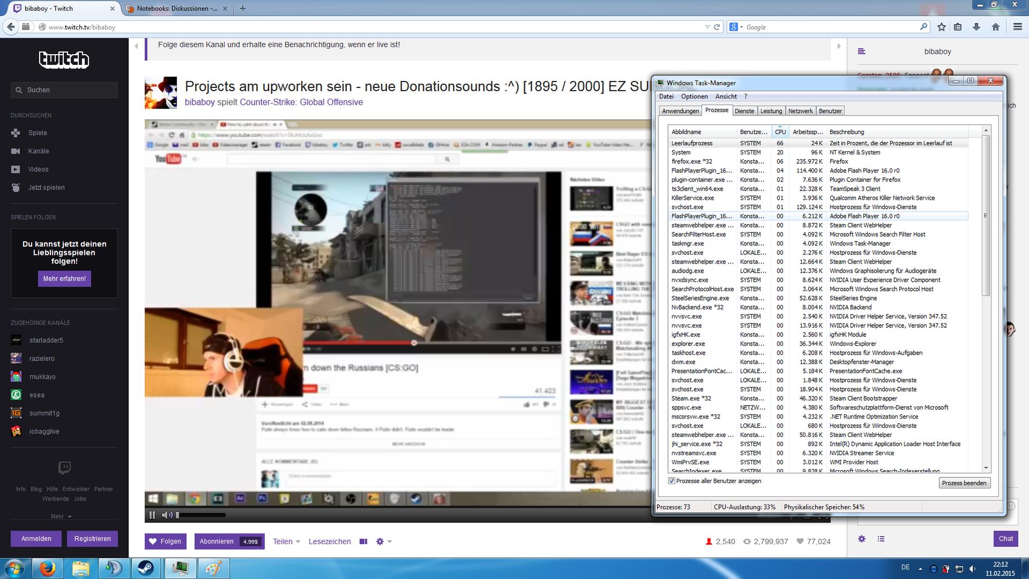Collapse the Twitch left sidebar arrow

click(136, 46)
